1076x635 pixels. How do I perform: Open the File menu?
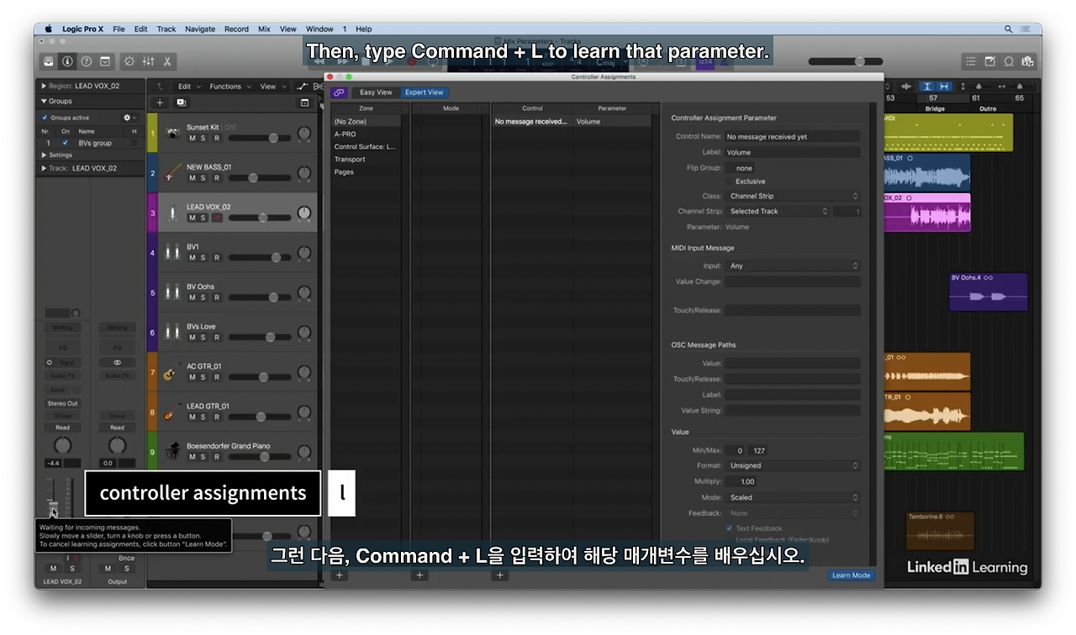tap(119, 29)
